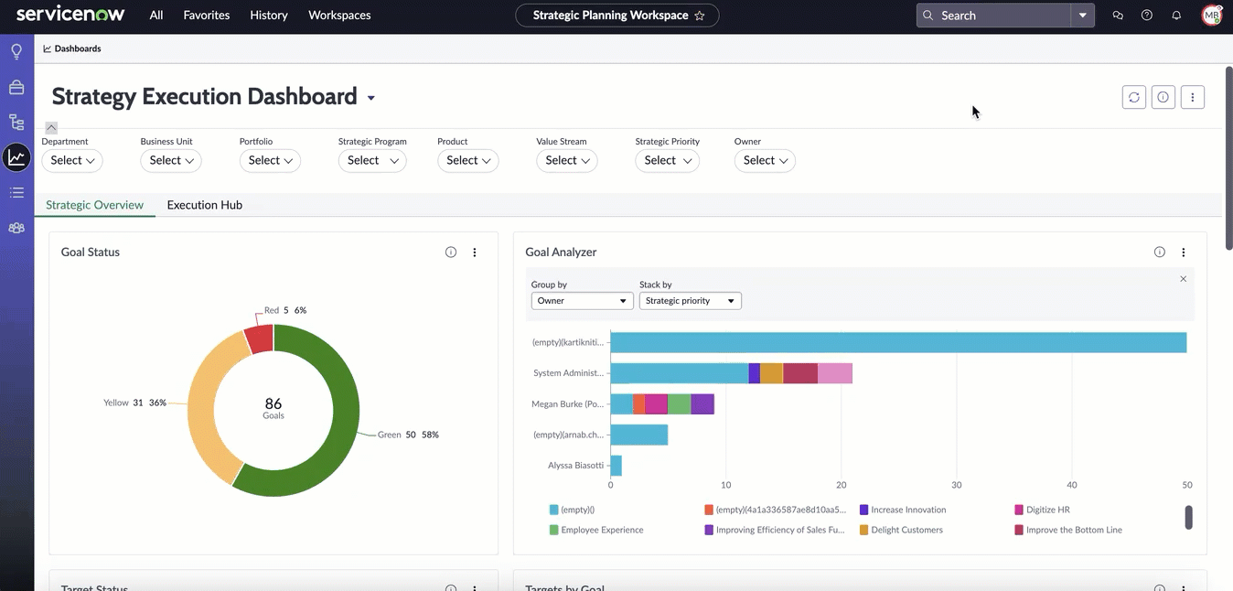
Task: Favorite the Strategic Planning Workspace star
Action: click(x=700, y=16)
